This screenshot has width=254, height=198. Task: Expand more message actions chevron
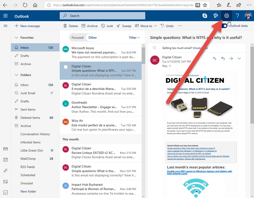(239, 58)
